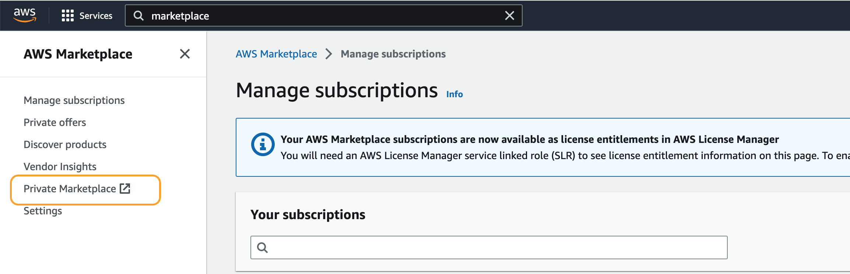
Task: Open Settings in the sidebar
Action: [43, 211]
